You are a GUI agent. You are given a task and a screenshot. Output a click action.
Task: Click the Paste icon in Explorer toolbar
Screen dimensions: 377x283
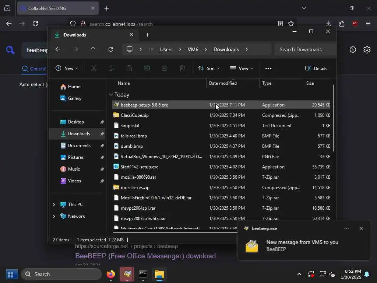pyautogui.click(x=129, y=68)
